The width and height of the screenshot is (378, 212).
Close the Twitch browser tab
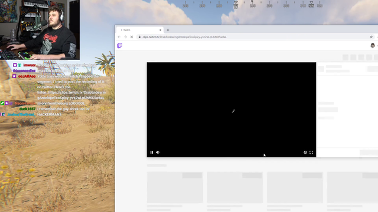160,30
